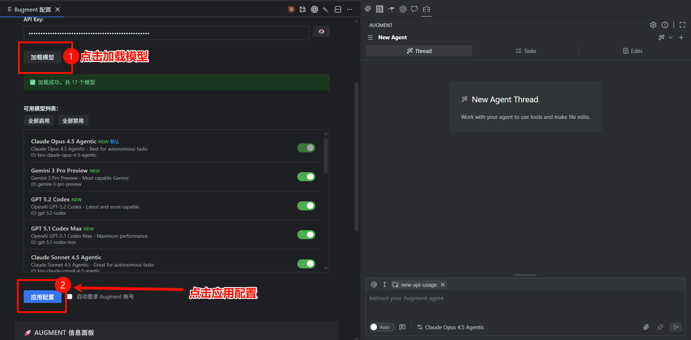Click the model list scrollbar thumb
This screenshot has height=340, width=691.
326,156
